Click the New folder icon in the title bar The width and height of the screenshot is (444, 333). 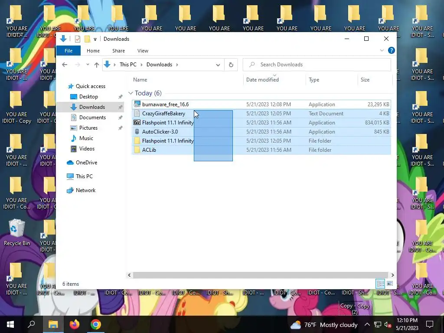87,39
